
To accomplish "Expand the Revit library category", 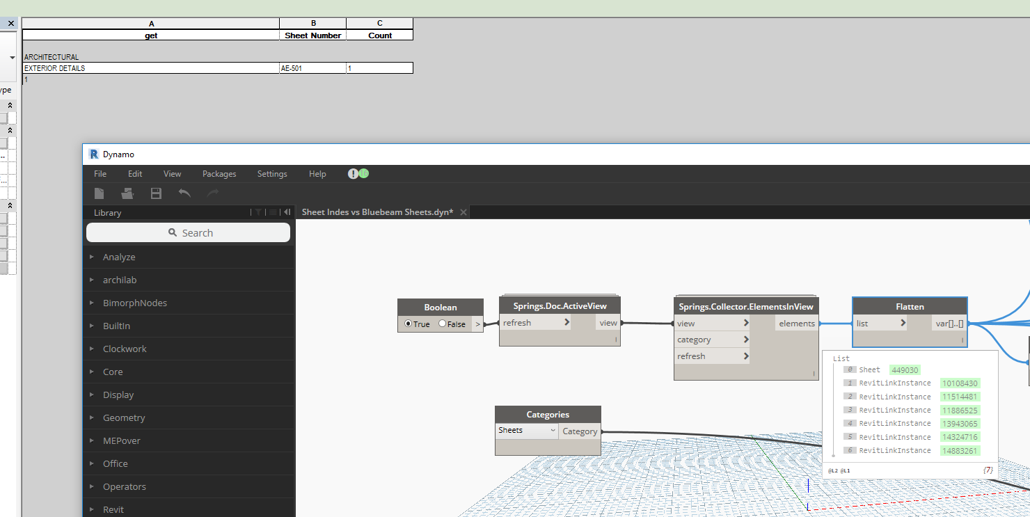I will 92,509.
